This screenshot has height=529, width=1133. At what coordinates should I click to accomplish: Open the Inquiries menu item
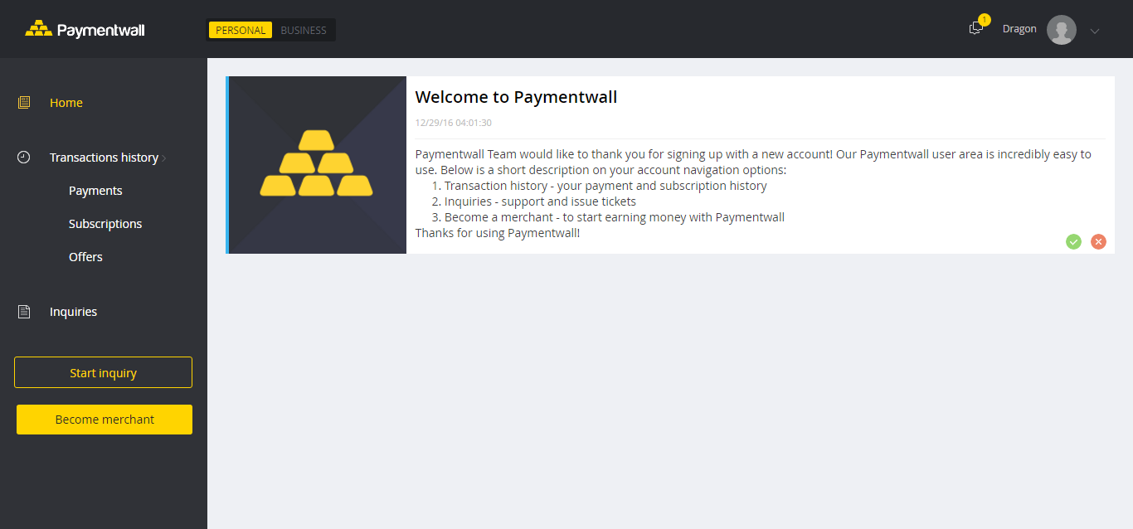(73, 312)
